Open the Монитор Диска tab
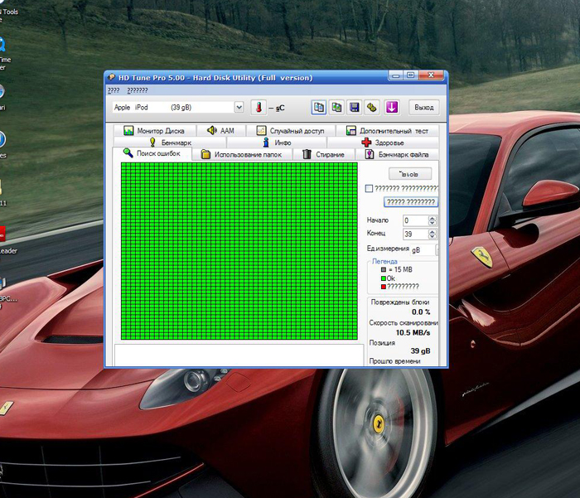 154,131
